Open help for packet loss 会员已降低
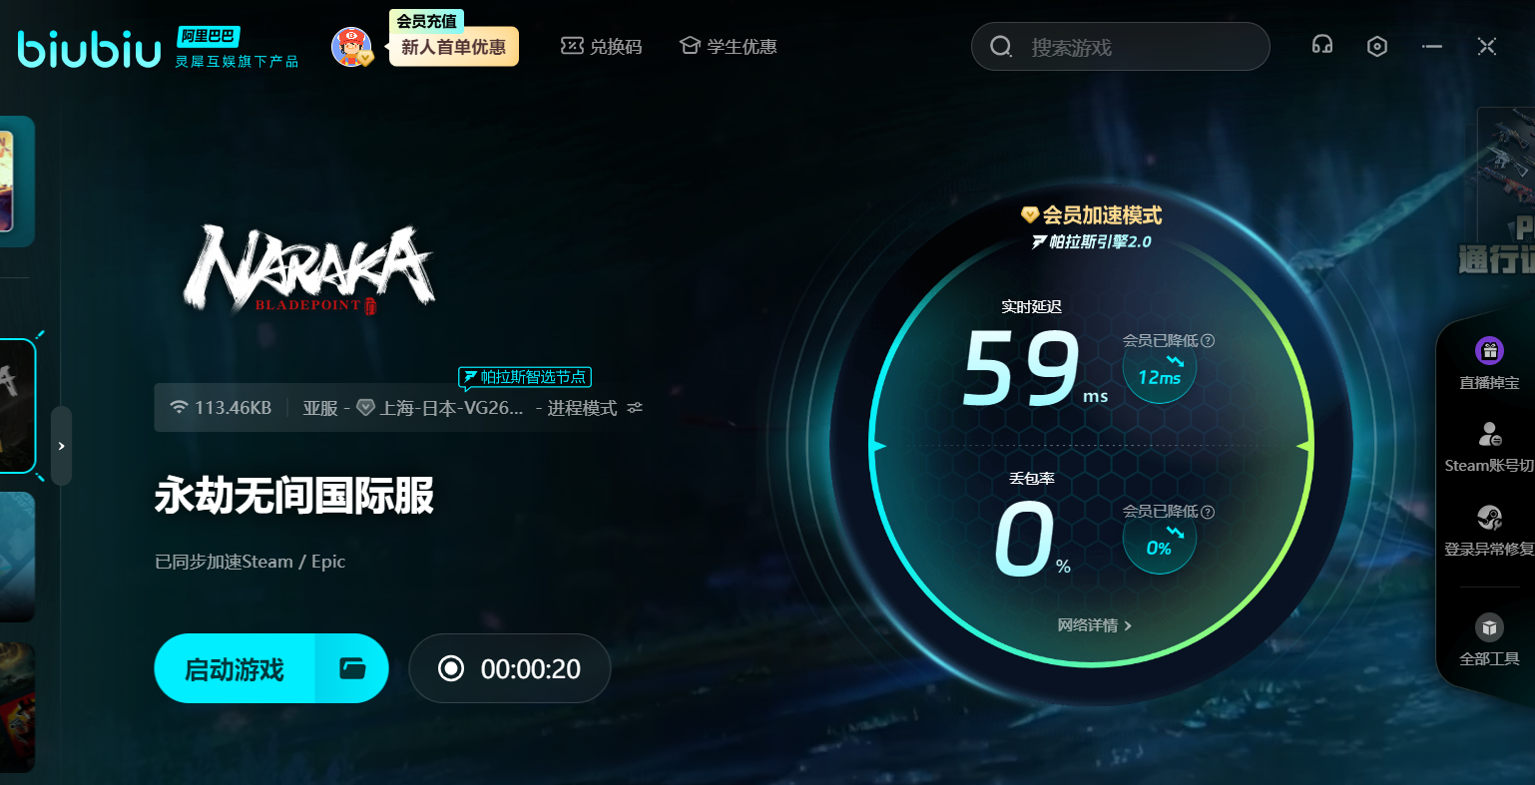 click(x=1208, y=512)
